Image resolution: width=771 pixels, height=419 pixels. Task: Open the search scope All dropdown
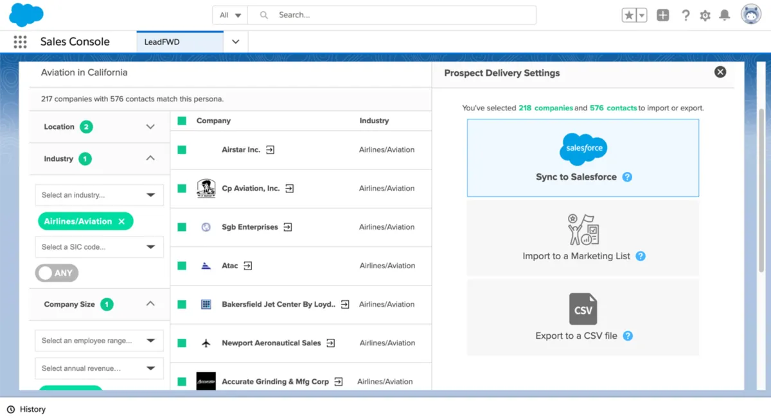[x=230, y=15]
